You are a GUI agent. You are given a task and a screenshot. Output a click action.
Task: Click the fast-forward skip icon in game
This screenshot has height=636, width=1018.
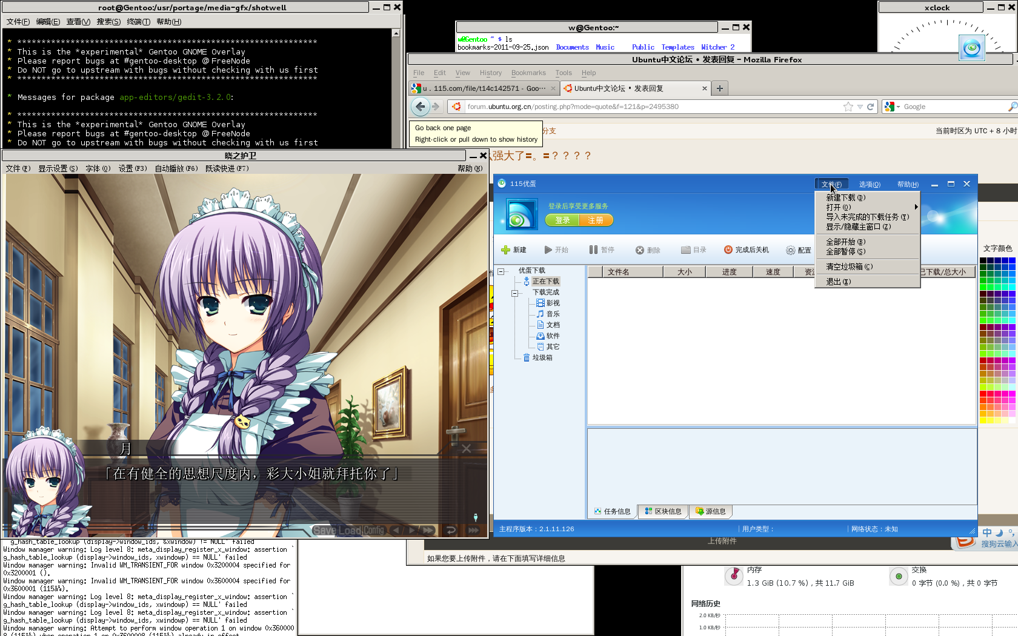coord(428,531)
